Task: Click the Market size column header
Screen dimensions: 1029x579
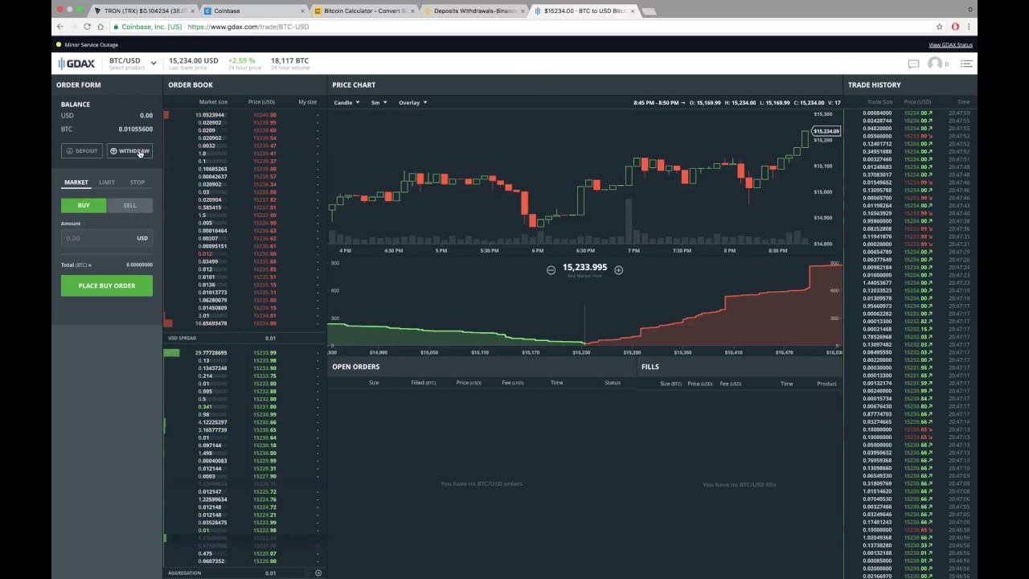Action: coord(213,102)
